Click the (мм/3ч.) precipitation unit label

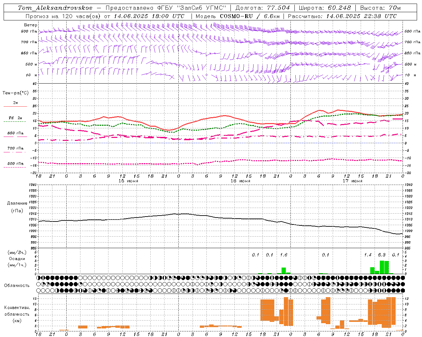[17, 252]
